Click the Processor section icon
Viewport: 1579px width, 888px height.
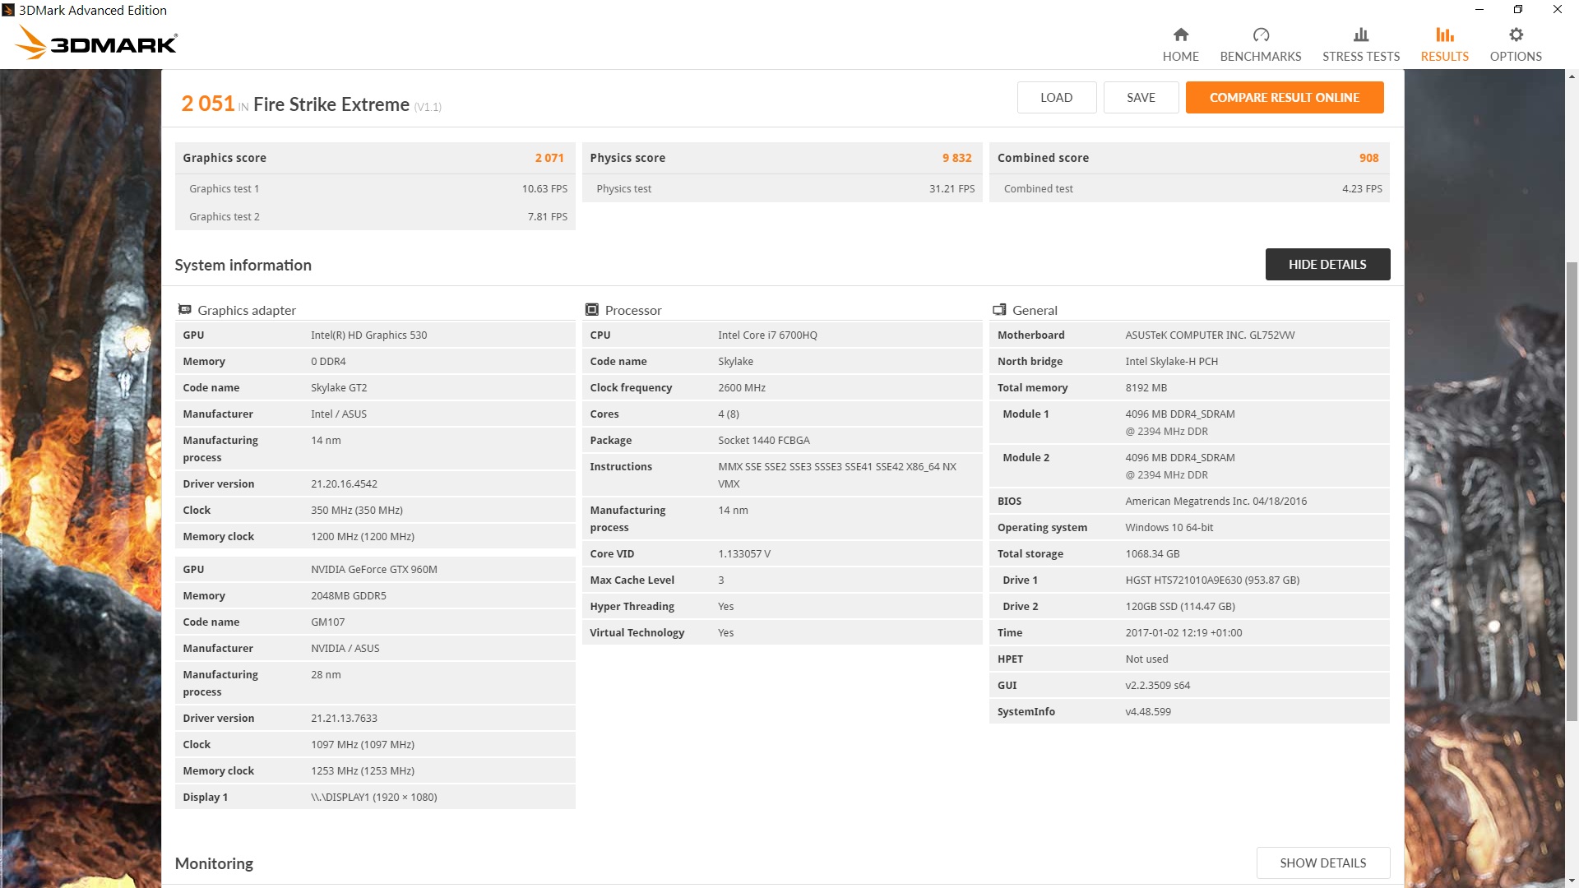[x=592, y=310]
